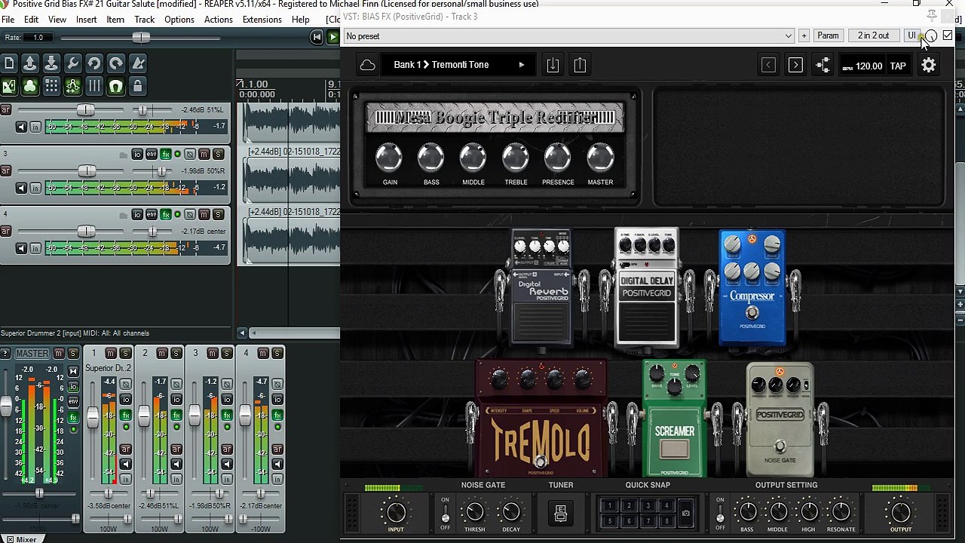Click the amp GAIN knob
Image resolution: width=965 pixels, height=543 pixels.
tap(389, 158)
